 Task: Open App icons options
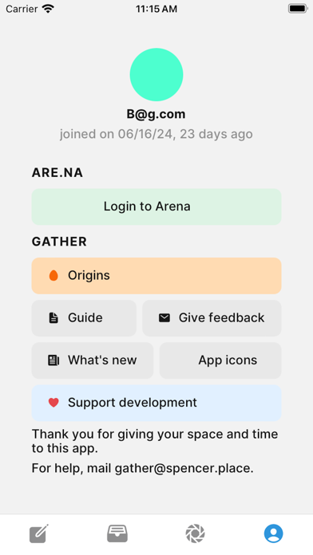pos(220,360)
